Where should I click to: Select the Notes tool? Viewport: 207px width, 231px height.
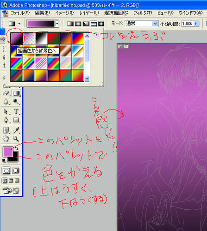(x=6, y=130)
